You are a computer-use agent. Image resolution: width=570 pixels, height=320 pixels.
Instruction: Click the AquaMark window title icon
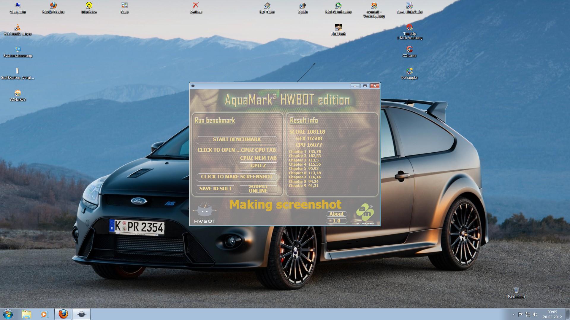(x=193, y=86)
